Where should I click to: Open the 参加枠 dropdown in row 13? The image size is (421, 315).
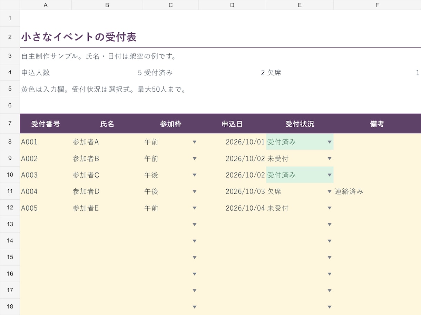[x=195, y=224]
